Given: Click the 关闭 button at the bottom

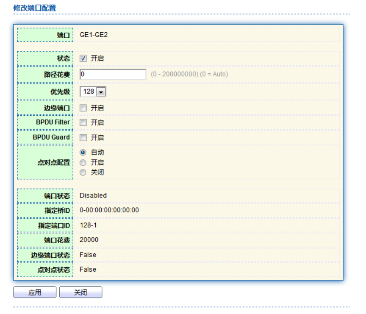Looking at the screenshot, I should 80,292.
